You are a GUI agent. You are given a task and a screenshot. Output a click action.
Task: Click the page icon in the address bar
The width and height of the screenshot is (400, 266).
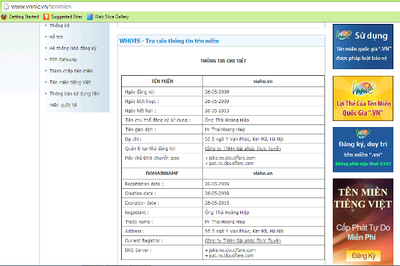(5, 5)
